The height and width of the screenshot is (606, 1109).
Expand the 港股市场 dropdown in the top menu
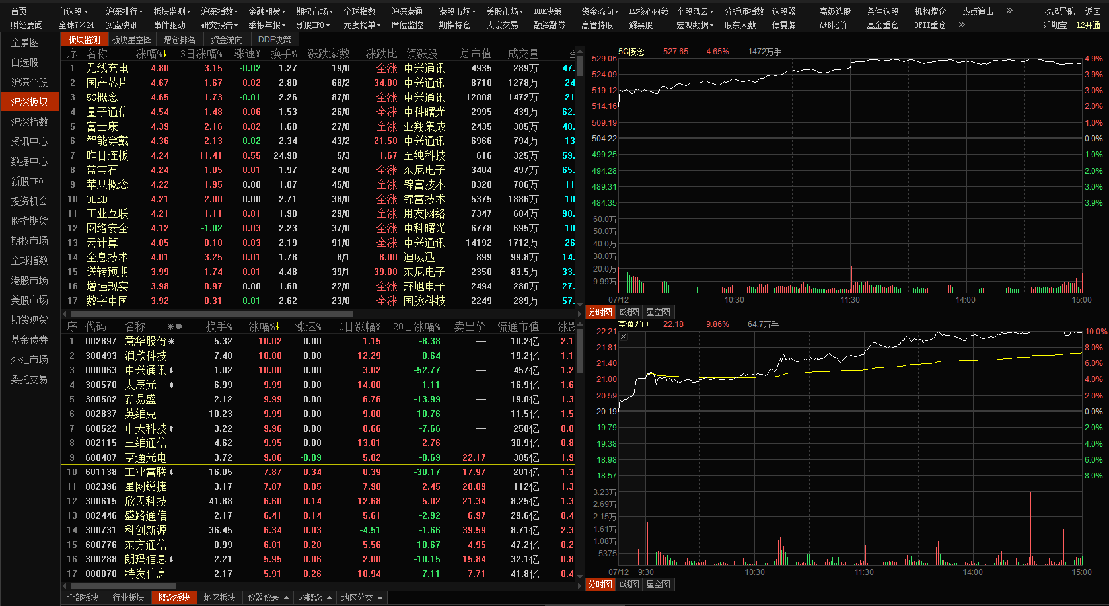[x=458, y=11]
